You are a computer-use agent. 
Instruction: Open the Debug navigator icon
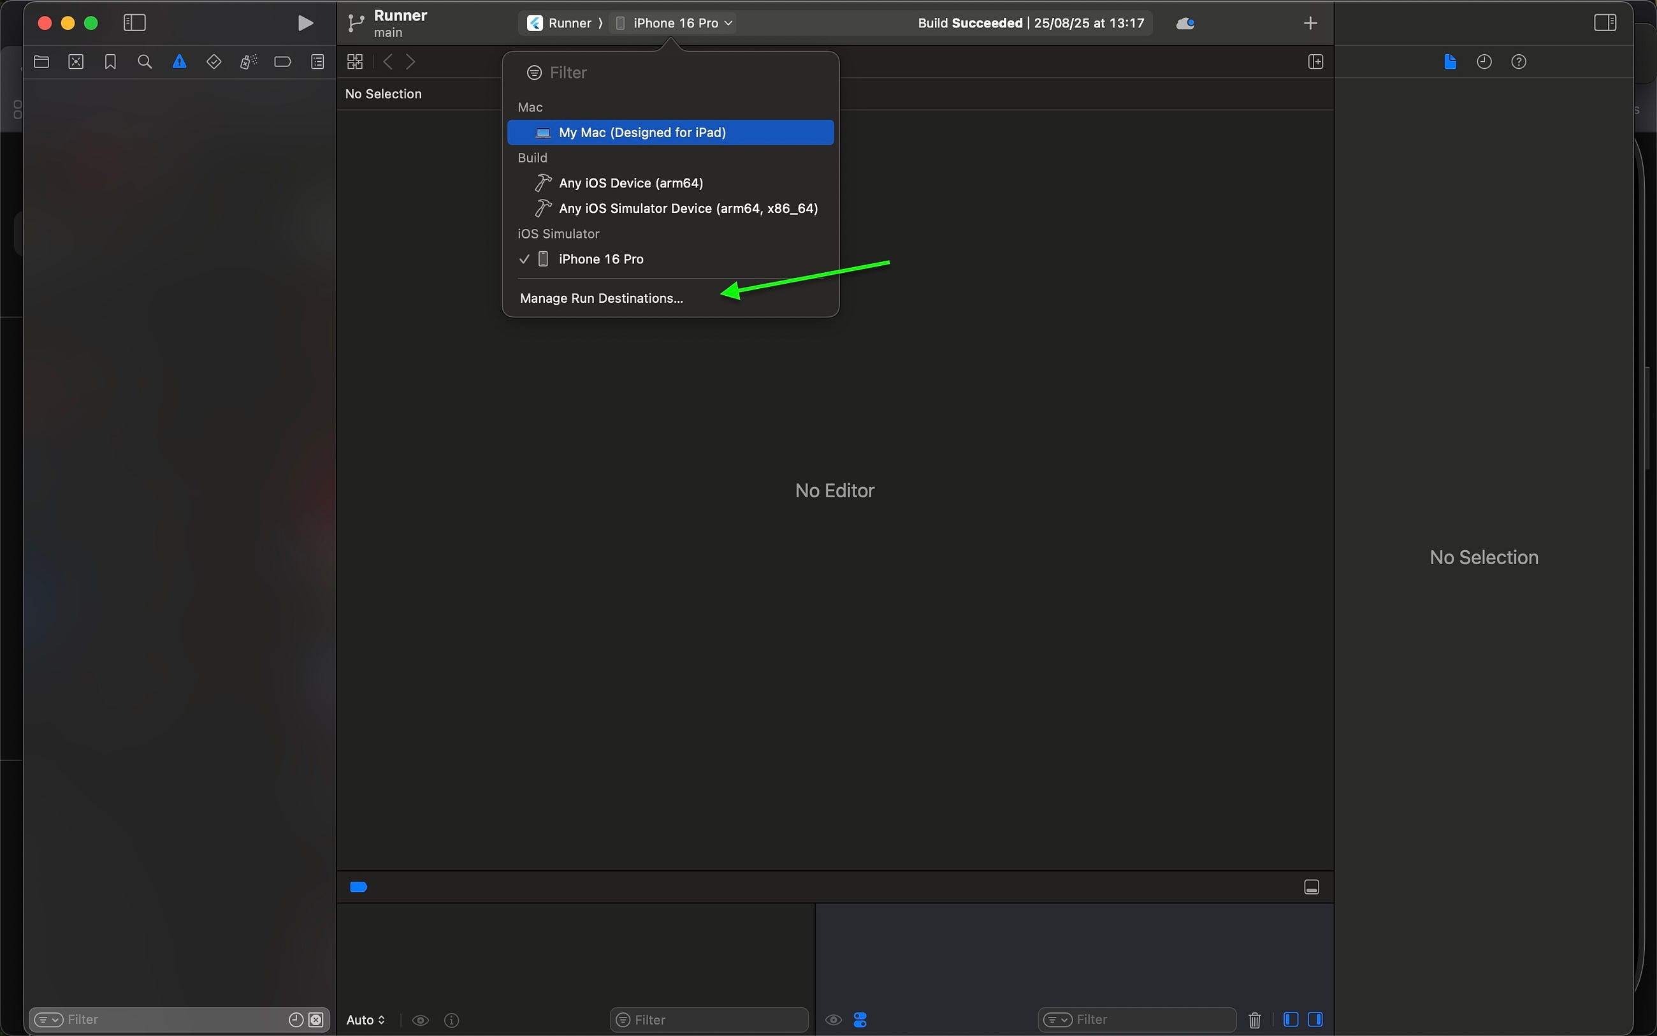(249, 62)
